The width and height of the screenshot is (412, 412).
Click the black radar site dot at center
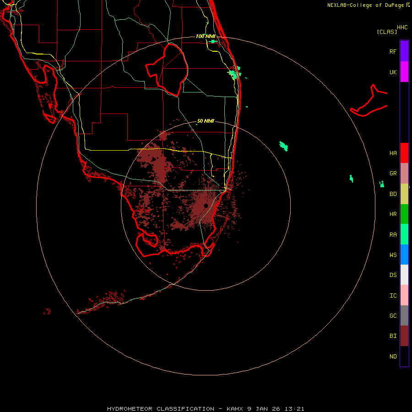[206, 206]
